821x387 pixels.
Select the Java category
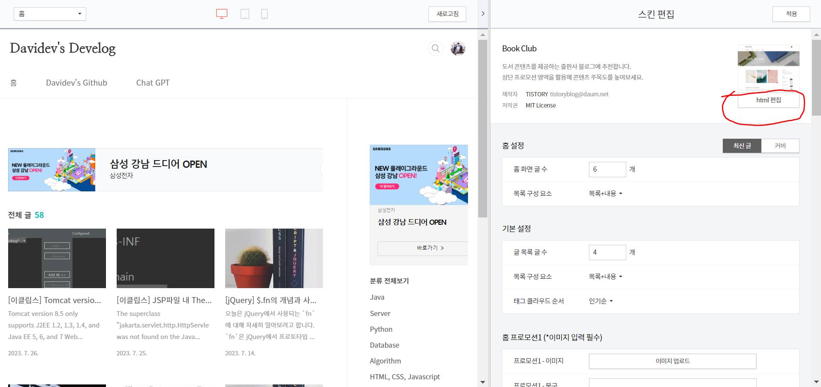377,298
